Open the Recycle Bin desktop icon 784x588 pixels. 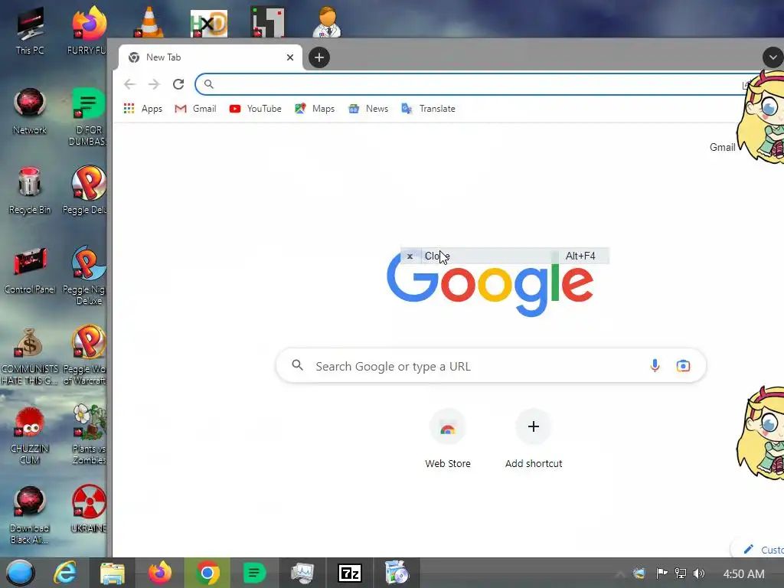click(30, 191)
